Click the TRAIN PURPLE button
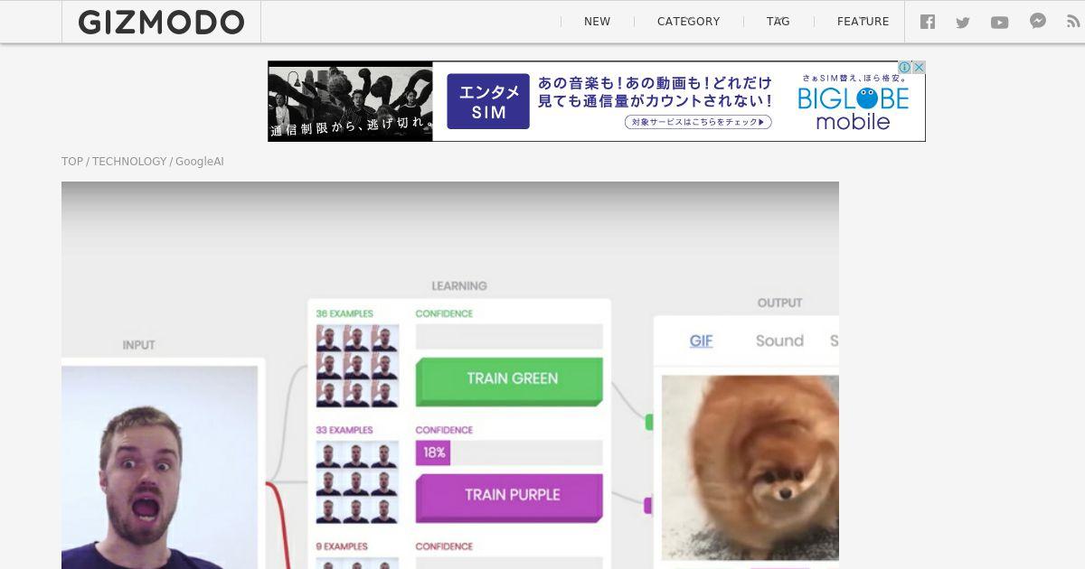Image resolution: width=1085 pixels, height=569 pixels. pos(509,497)
